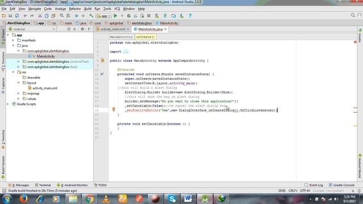Image resolution: width=363 pixels, height=204 pixels.
Task: Click the Stop square toolbar icon
Action: coord(149,16)
